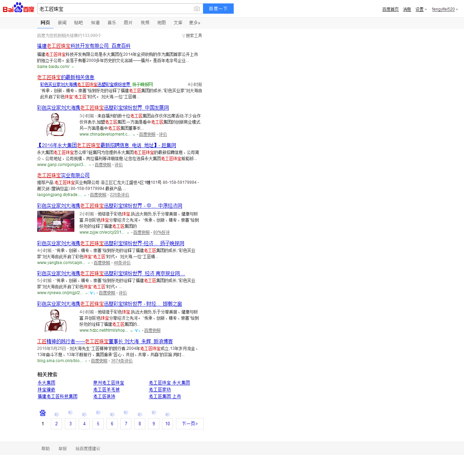The width and height of the screenshot is (464, 455).
Task: Click the 搜索工具 search tools link
Action: click(x=194, y=36)
